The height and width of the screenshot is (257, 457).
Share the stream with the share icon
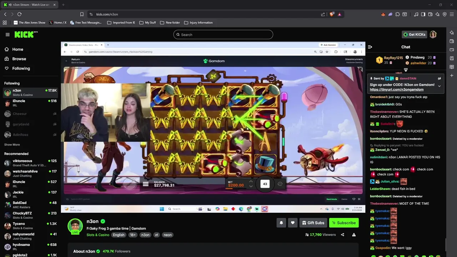point(342,235)
